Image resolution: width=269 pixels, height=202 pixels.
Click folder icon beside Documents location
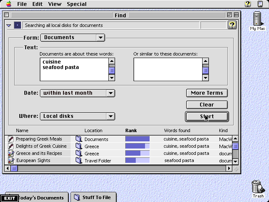tap(78, 139)
